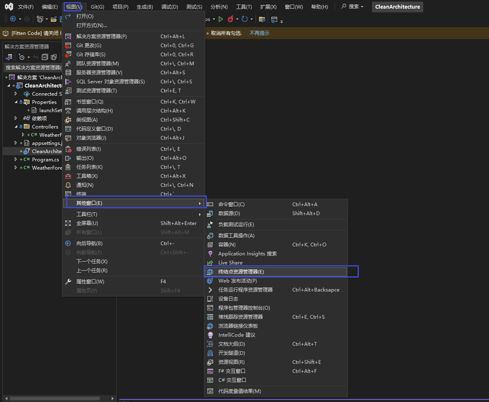Click the Class View menu icon

68,120
